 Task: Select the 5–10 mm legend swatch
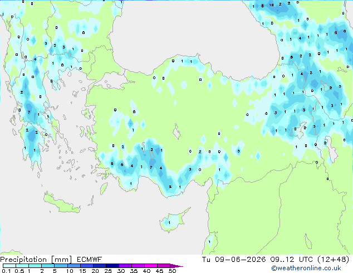pyautogui.click(x=61, y=266)
